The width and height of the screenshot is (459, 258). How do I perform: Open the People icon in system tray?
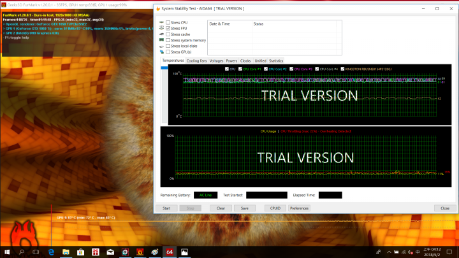[378, 252]
